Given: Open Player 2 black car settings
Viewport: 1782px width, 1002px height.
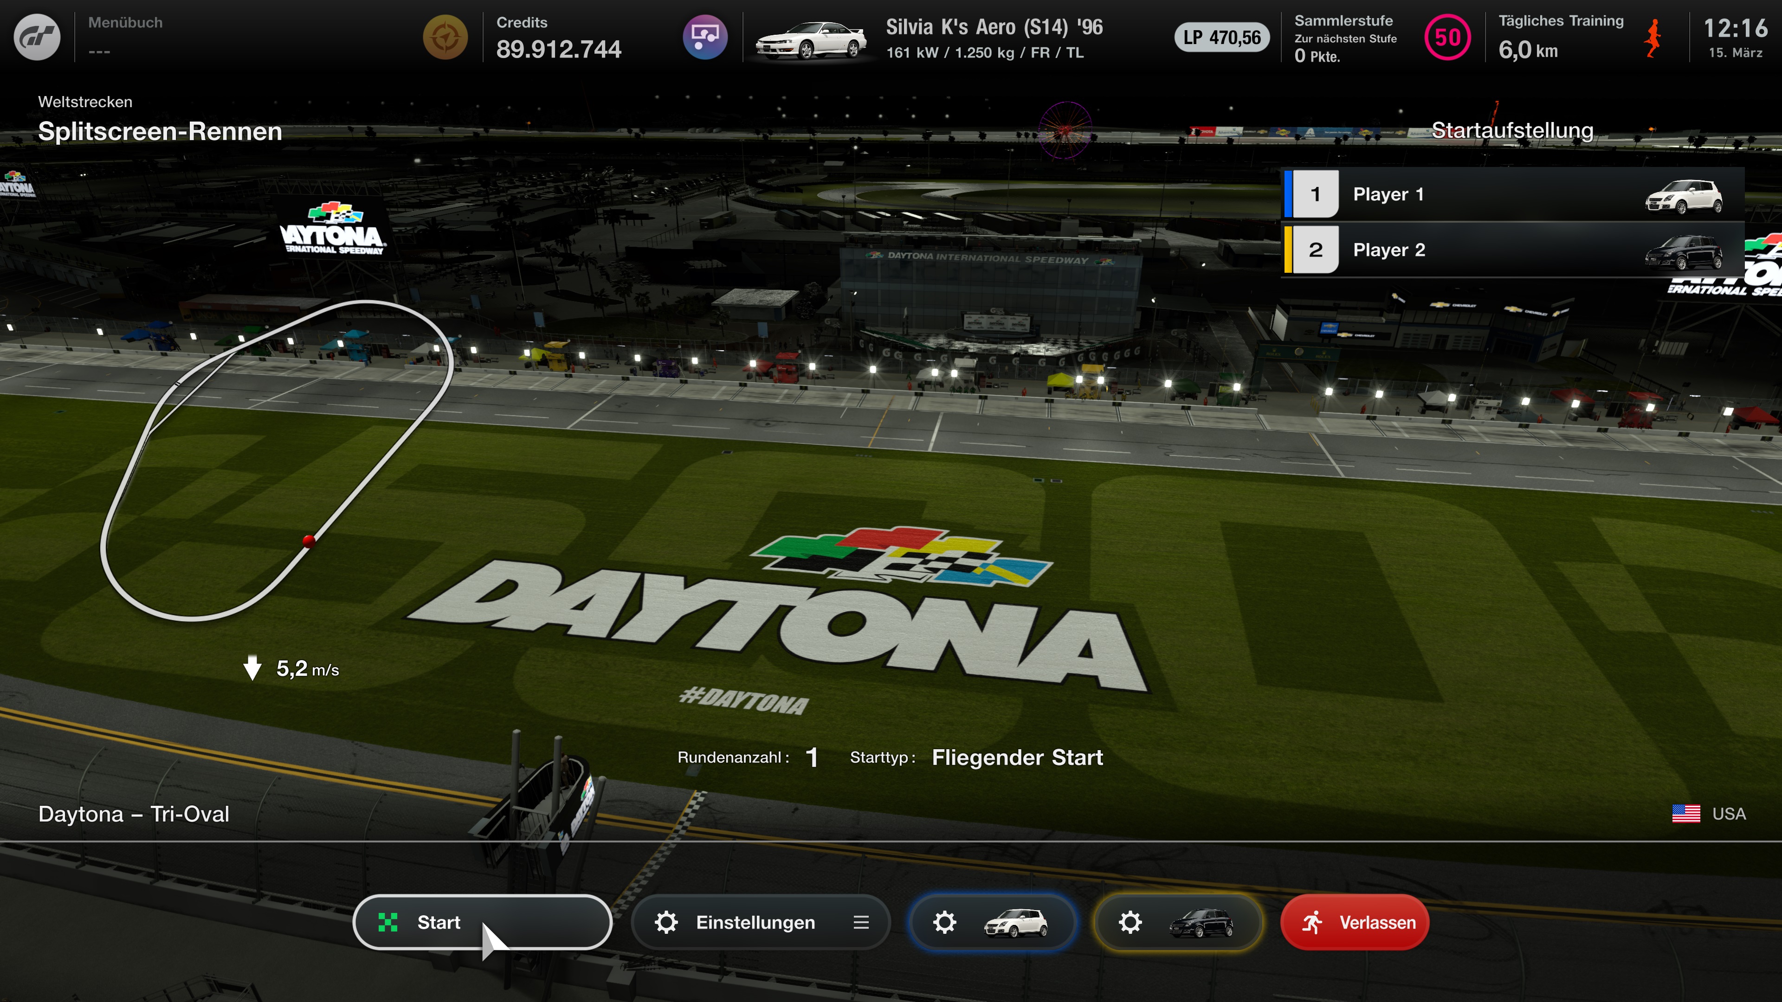Looking at the screenshot, I should [1177, 922].
